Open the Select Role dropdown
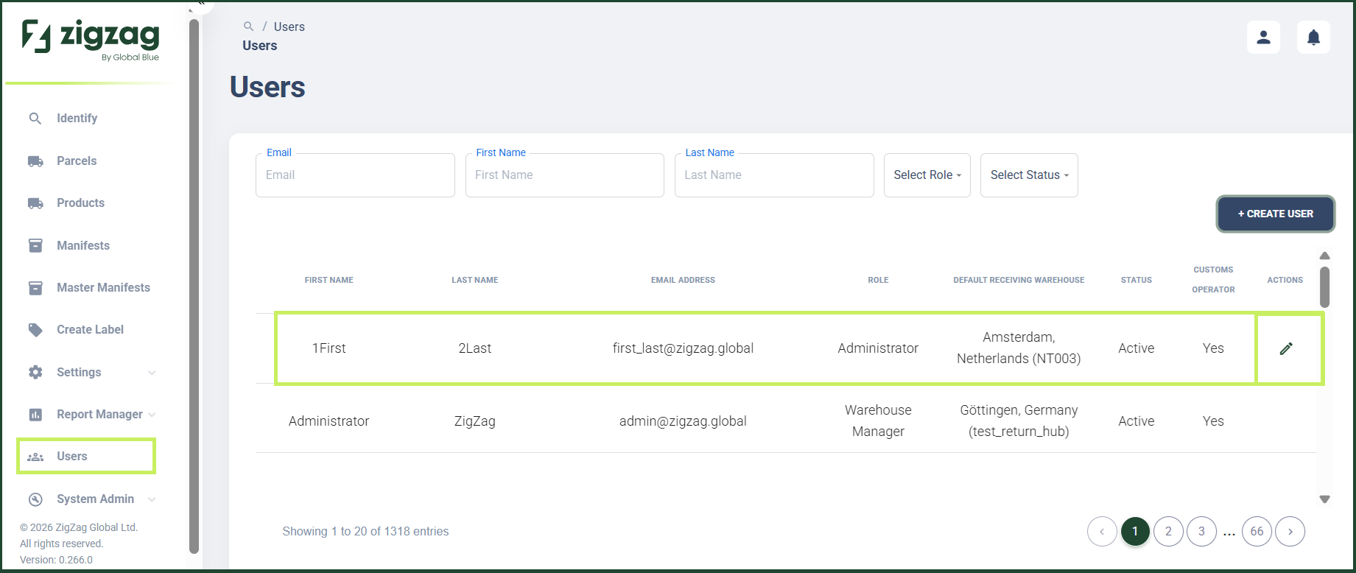 [927, 175]
